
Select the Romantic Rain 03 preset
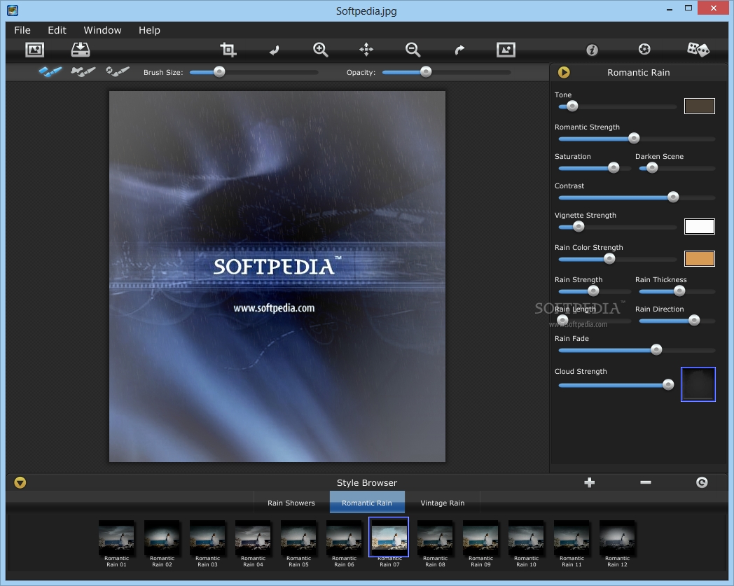207,543
